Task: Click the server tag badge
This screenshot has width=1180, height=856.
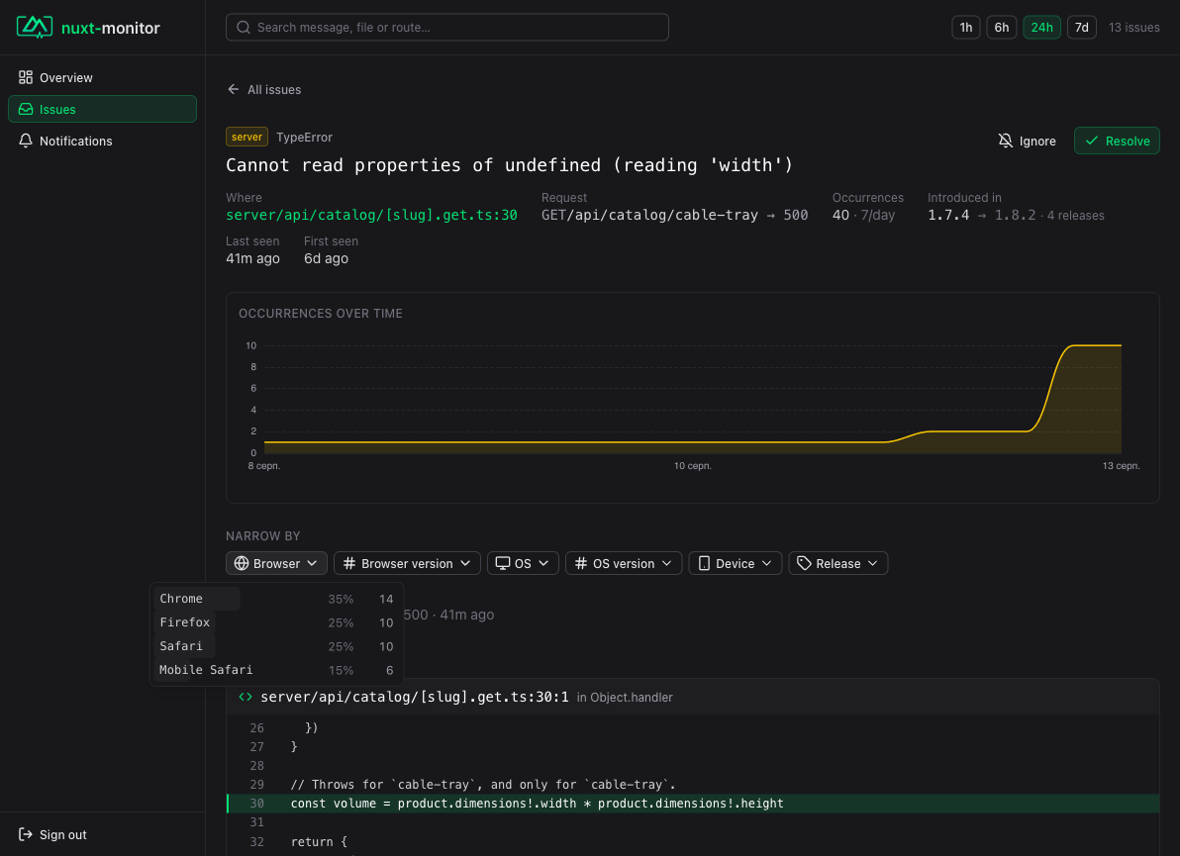Action: coord(246,137)
